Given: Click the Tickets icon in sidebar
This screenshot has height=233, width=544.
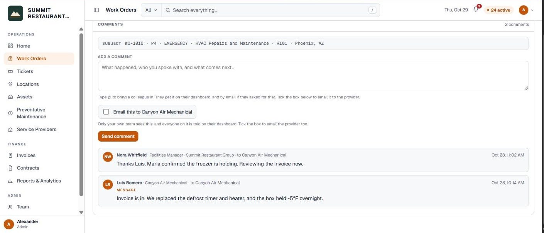Looking at the screenshot, I should click(10, 71).
